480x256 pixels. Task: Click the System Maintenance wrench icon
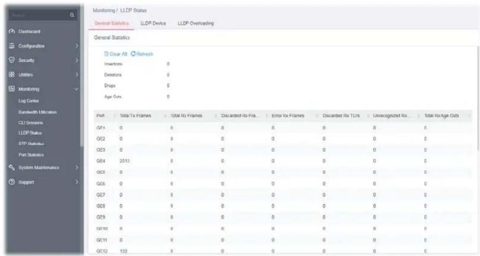tap(12, 168)
